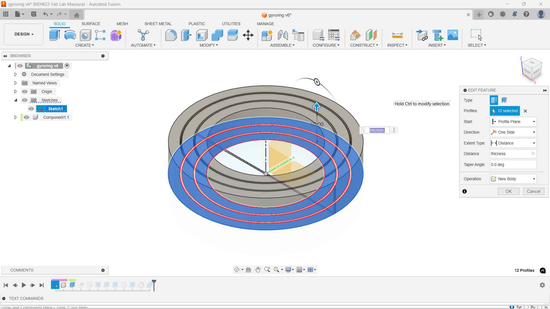Select the Hole tool icon
The width and height of the screenshot is (550, 309).
coord(85,35)
